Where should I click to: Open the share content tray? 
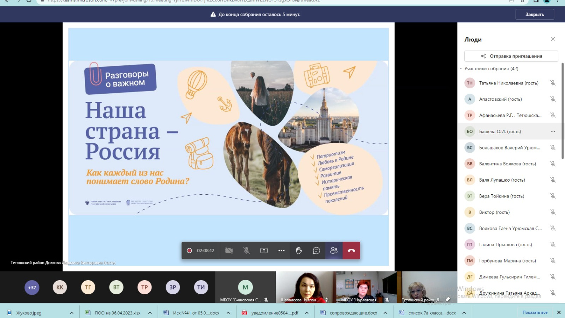click(264, 251)
